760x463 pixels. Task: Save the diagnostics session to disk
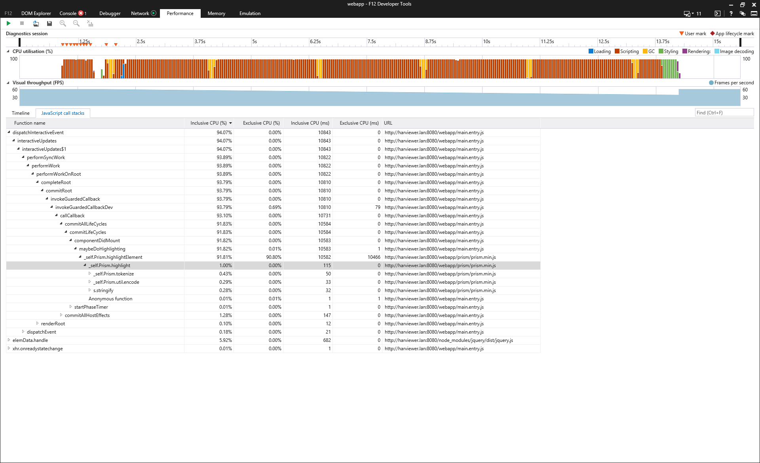49,23
